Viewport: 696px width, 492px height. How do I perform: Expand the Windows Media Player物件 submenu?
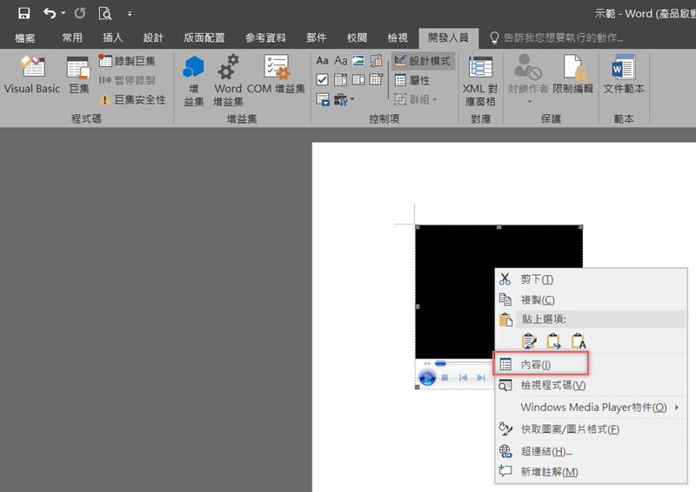point(676,408)
